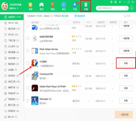Select 下载工具 (1) category

[x=12, y=41]
